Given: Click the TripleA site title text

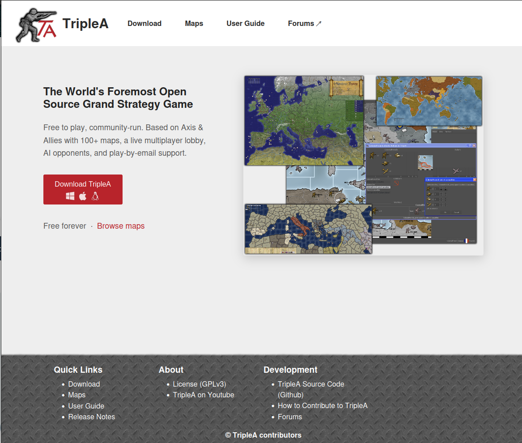Looking at the screenshot, I should coord(85,24).
